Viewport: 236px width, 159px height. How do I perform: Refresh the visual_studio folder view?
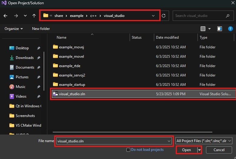164,16
